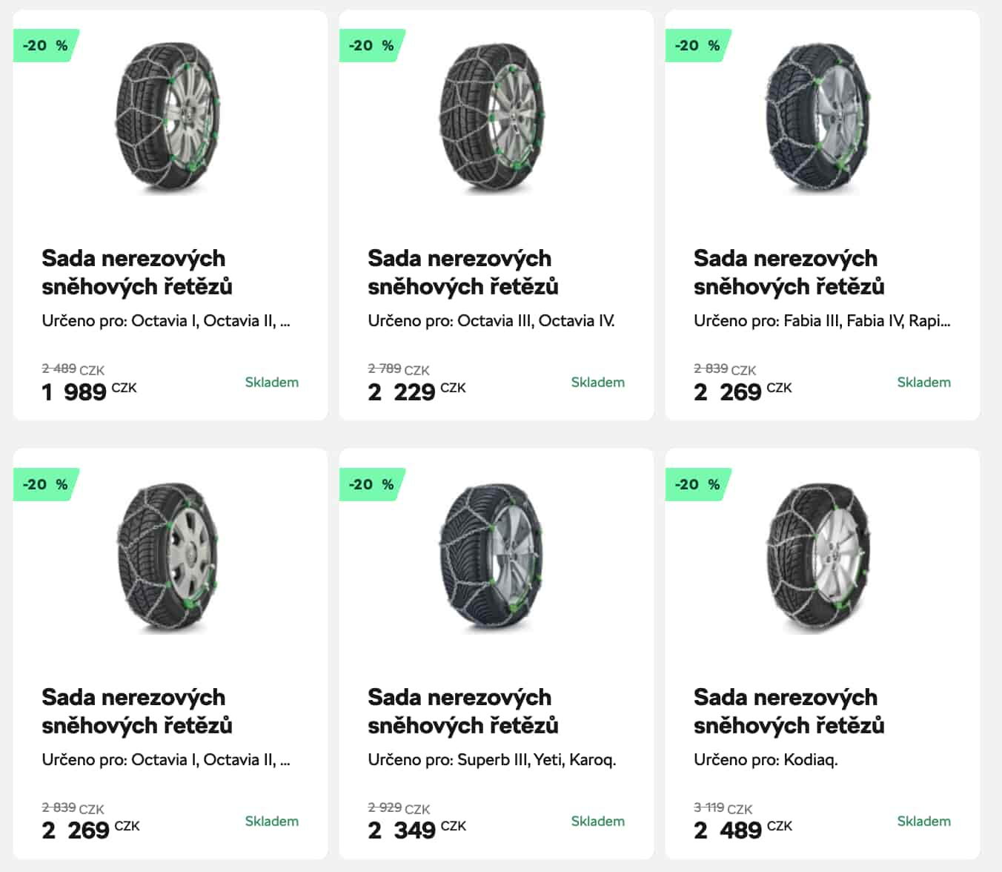Open the Superb III, Yeti, Karoq chain image

[493, 558]
